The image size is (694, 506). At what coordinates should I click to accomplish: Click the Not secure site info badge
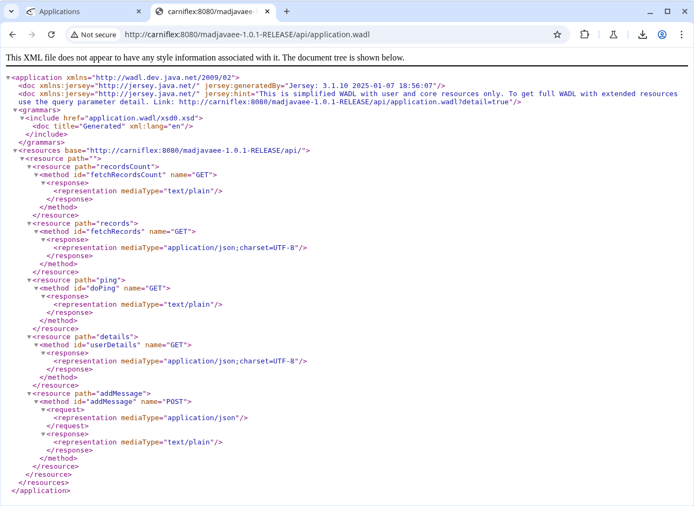(x=93, y=35)
